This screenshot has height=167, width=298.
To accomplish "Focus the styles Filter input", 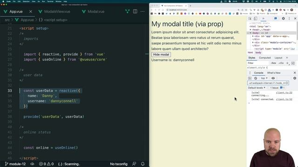I will click(x=258, y=63).
